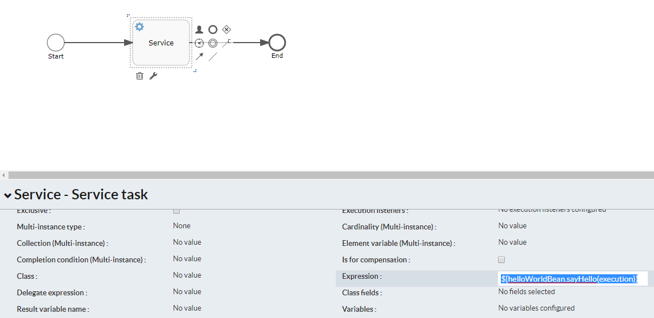Click the gear icon on the Service task

[x=139, y=27]
